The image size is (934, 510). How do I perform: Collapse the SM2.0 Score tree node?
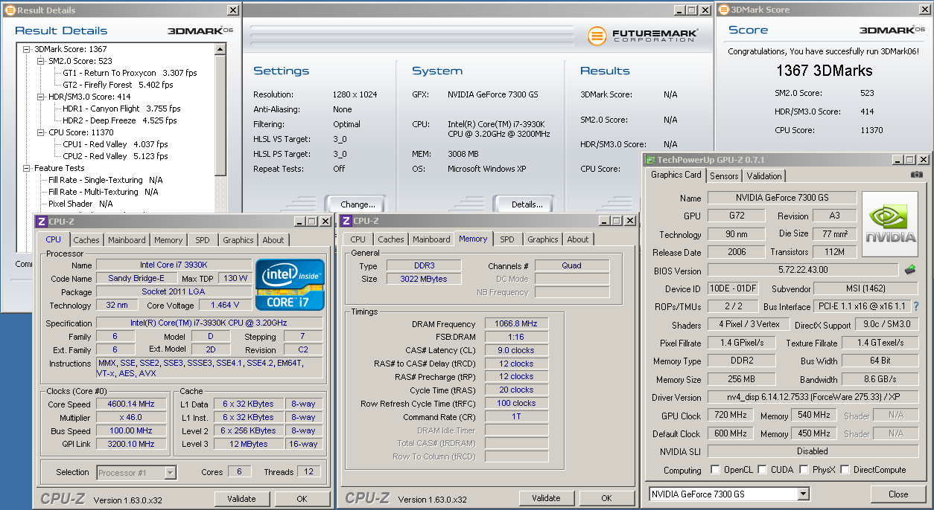click(x=41, y=61)
